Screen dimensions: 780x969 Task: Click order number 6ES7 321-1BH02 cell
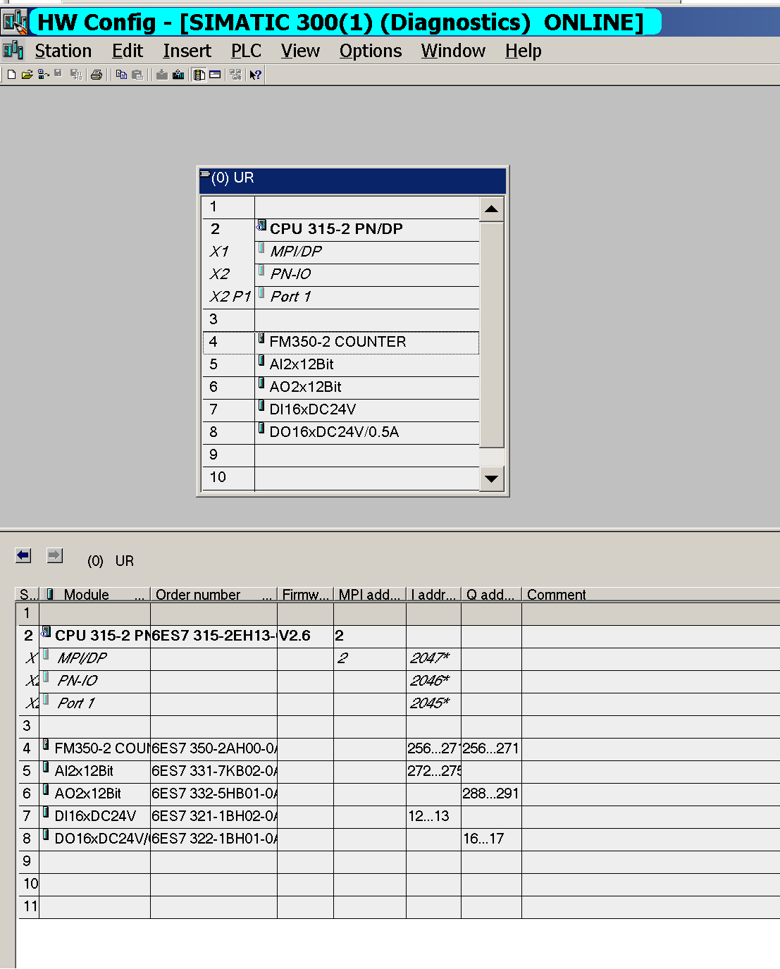pyautogui.click(x=214, y=816)
